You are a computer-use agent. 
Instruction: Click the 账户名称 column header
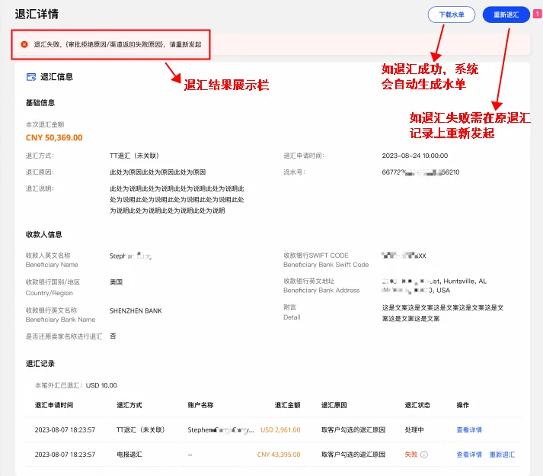pos(200,405)
